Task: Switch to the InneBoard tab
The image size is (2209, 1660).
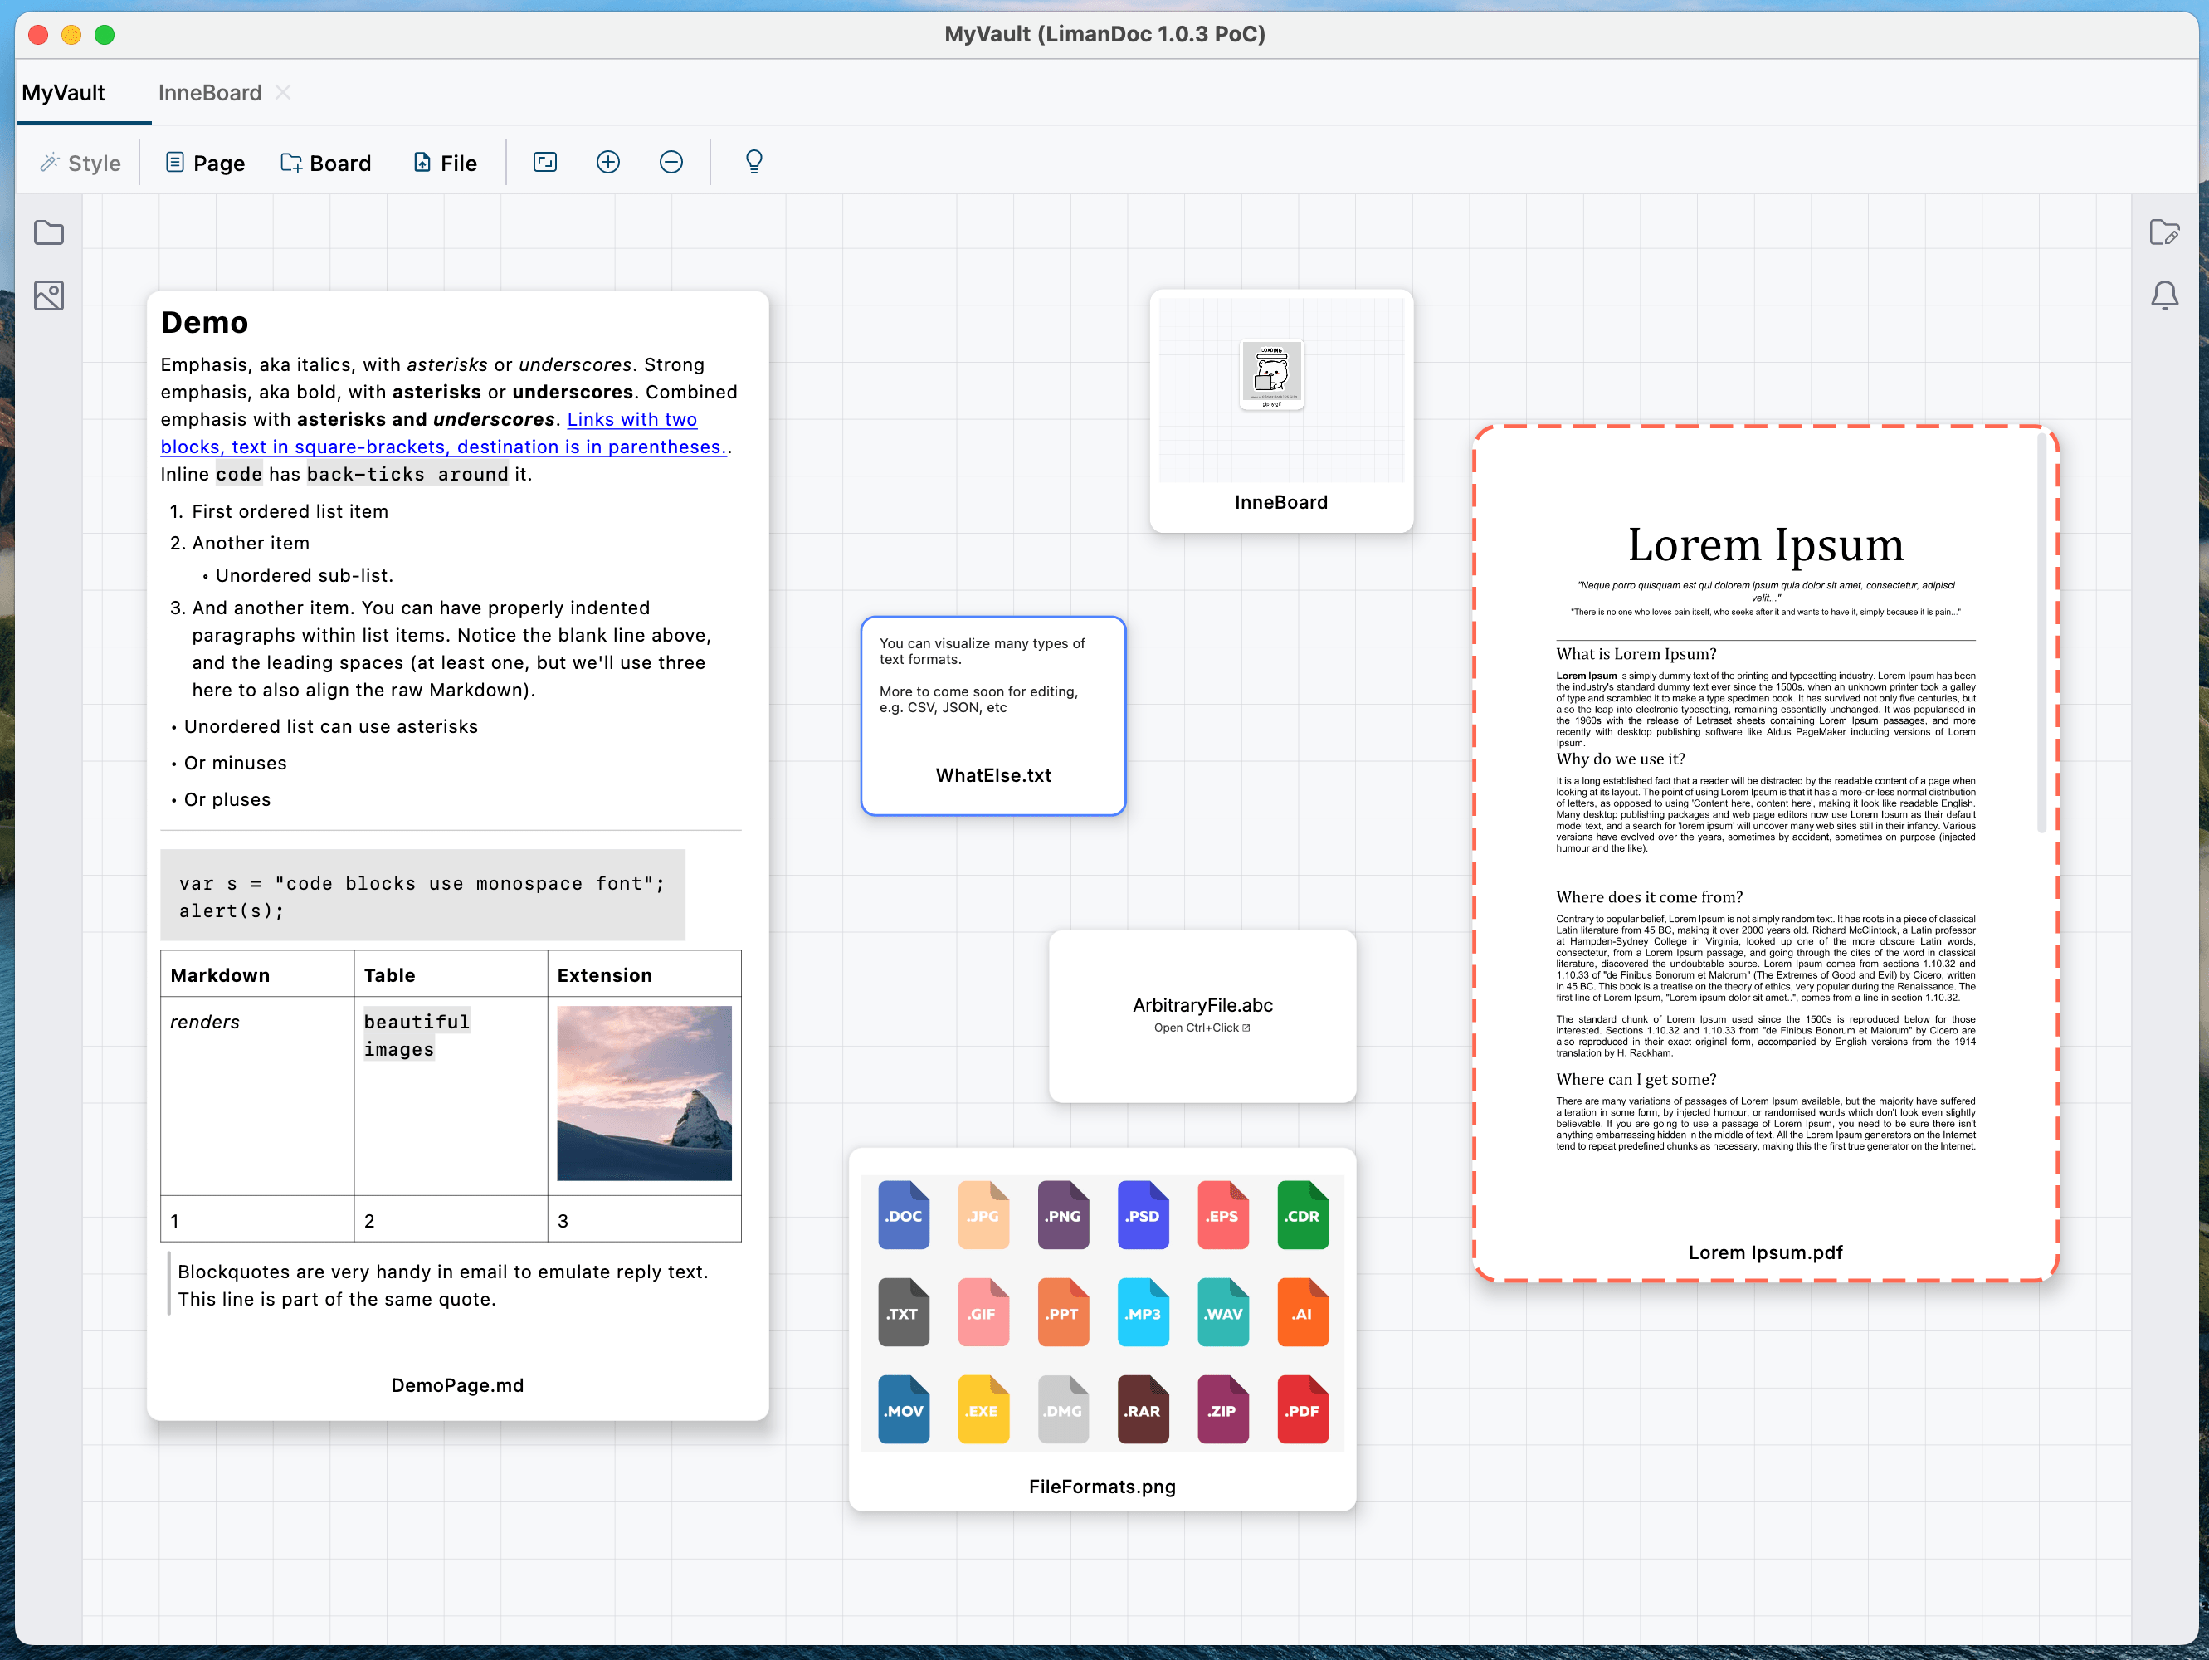Action: 210,93
